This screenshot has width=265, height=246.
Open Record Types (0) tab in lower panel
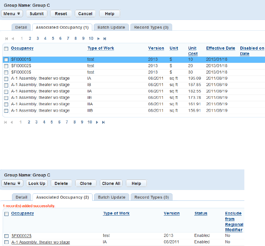pos(152,197)
